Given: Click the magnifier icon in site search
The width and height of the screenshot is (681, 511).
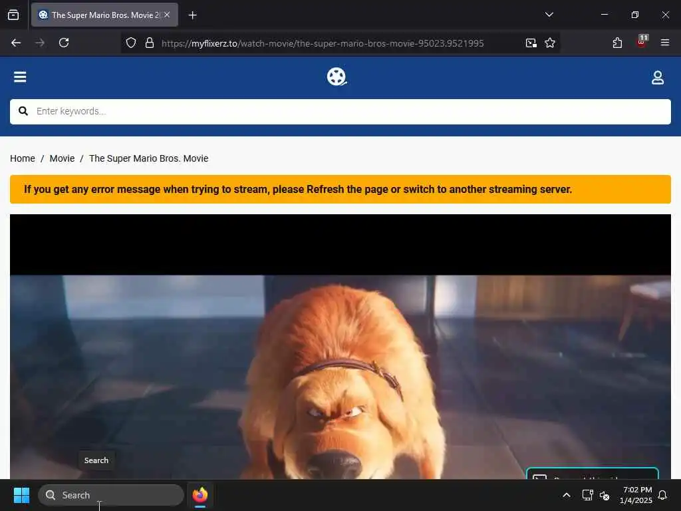Looking at the screenshot, I should 23,111.
